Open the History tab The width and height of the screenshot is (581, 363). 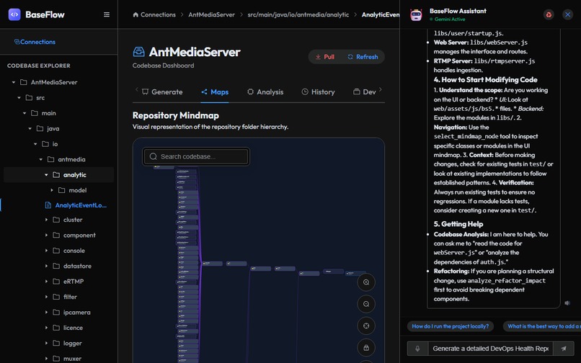pos(319,92)
